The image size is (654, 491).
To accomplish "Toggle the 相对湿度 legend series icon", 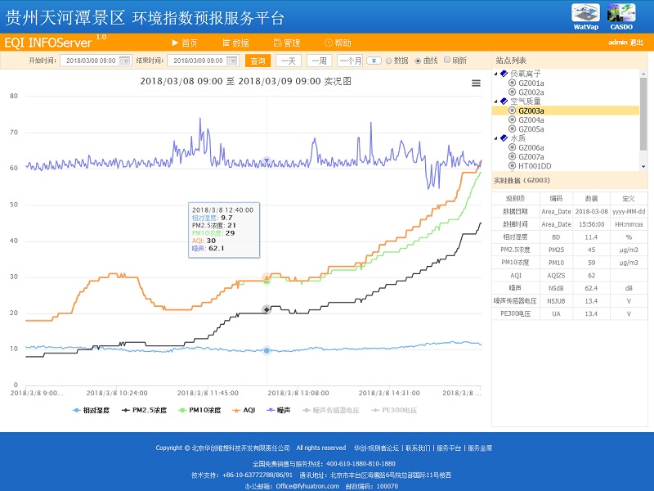I will coord(78,410).
